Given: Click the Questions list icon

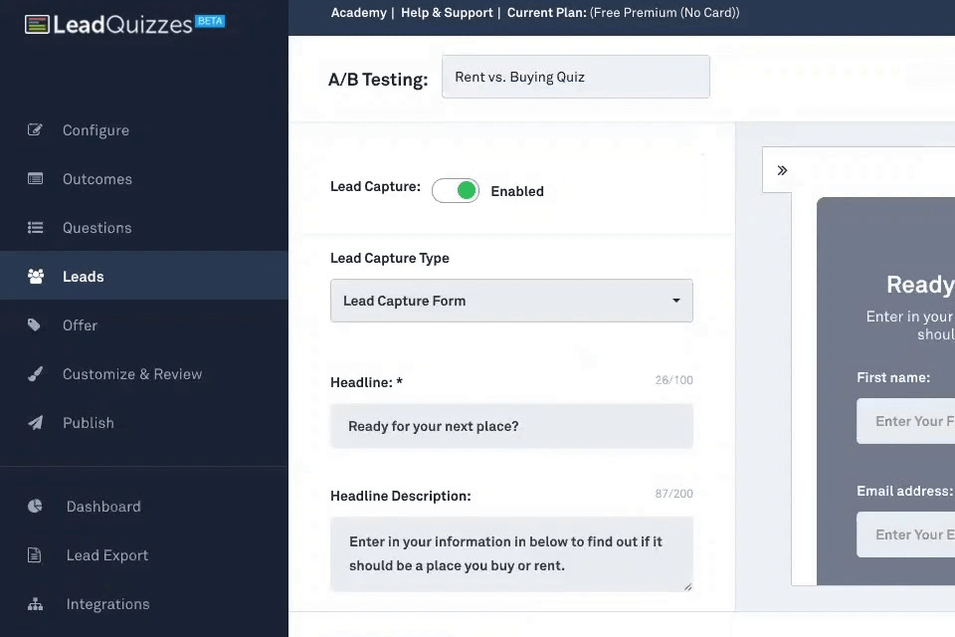Looking at the screenshot, I should pyautogui.click(x=36, y=228).
